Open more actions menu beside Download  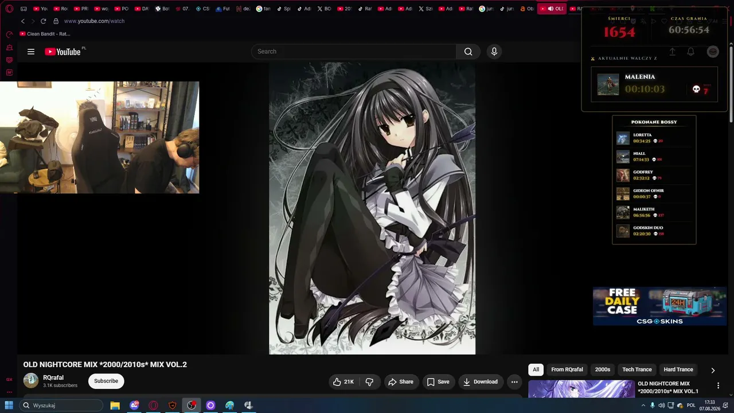pos(514,382)
